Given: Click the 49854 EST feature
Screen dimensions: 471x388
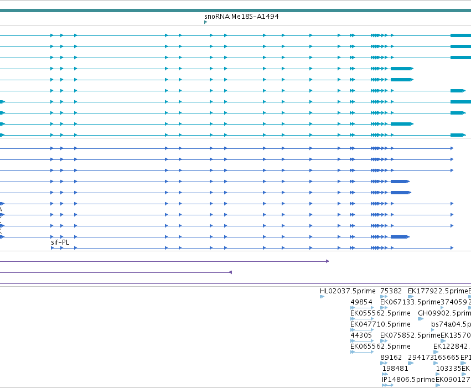Looking at the screenshot, I should tap(362, 308).
